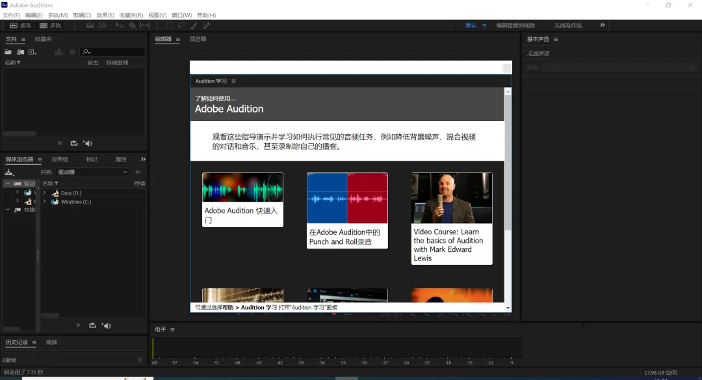
Task: Collapse the Shortcuts (快捷) tree node
Action: 8,210
